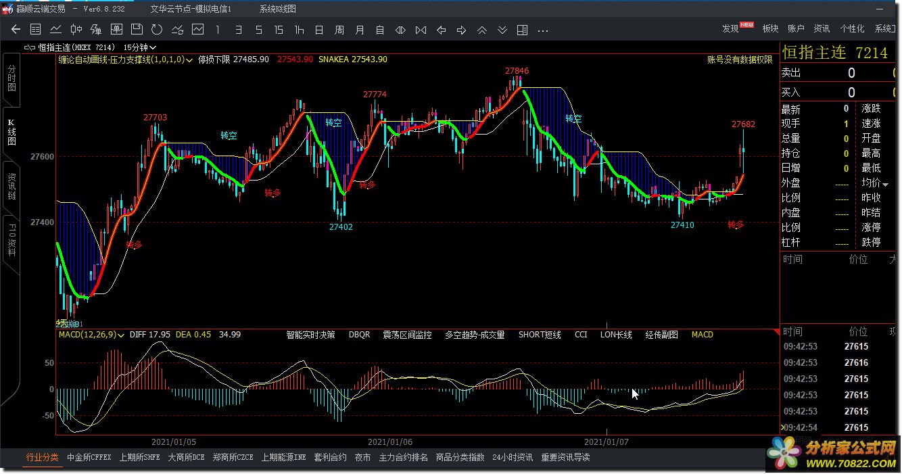Select the 多空趋势-成交量 indicator
This screenshot has width=902, height=474.
click(475, 335)
